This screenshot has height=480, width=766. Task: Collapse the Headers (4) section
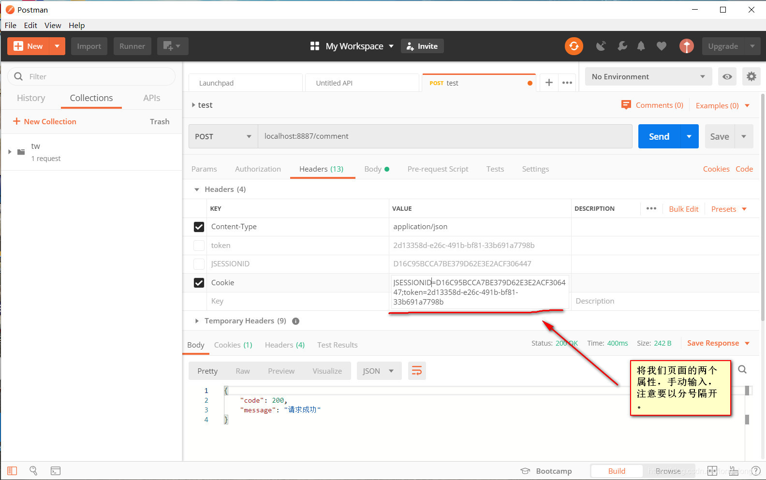click(197, 189)
